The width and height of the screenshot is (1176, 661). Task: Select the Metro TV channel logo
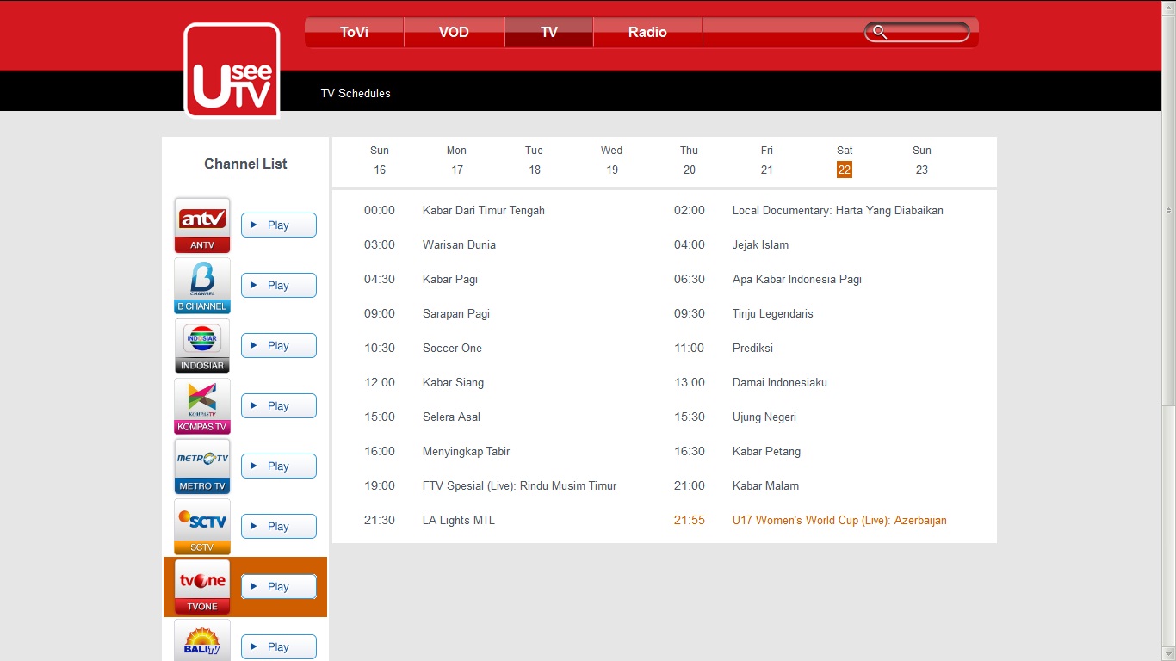(x=202, y=466)
